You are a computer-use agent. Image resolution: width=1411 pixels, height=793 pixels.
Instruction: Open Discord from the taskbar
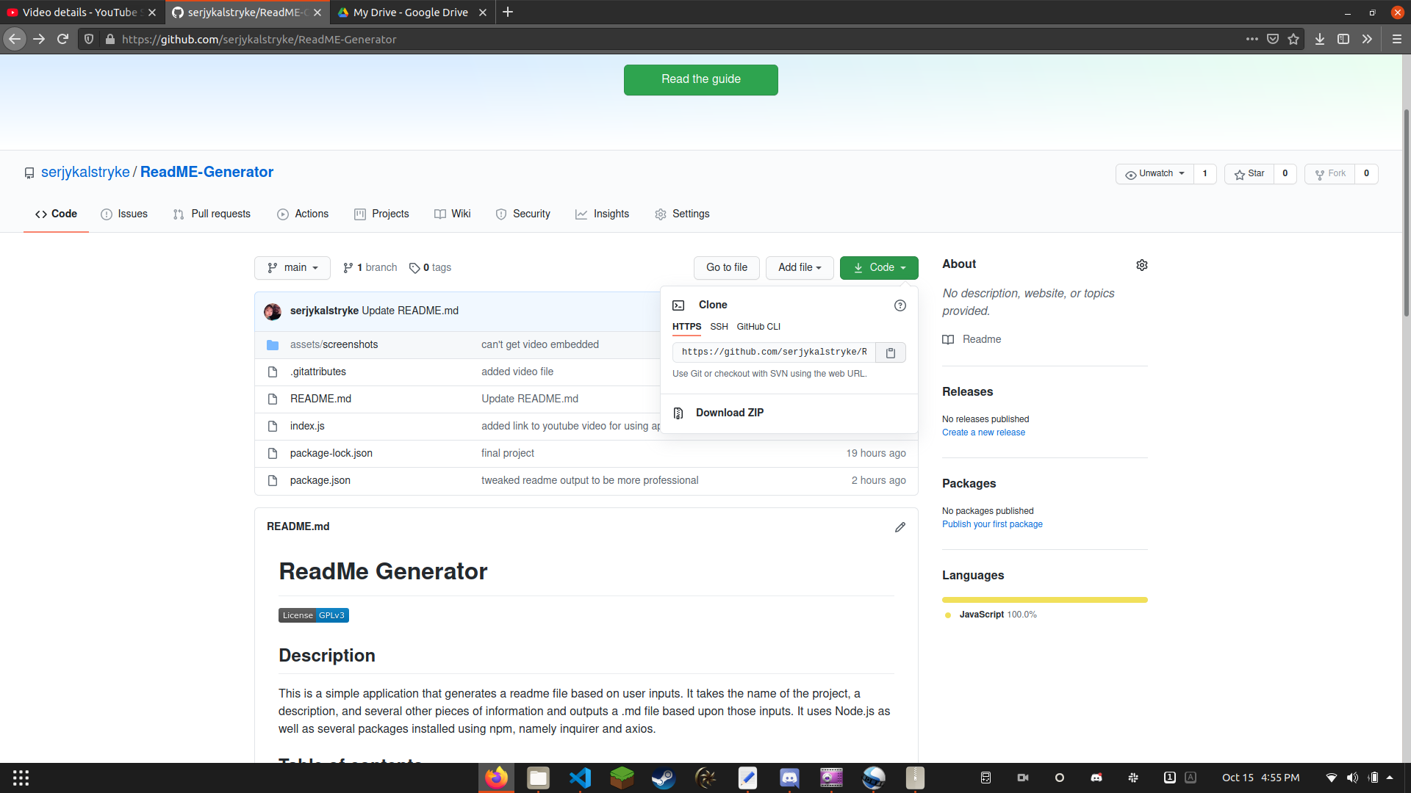pyautogui.click(x=789, y=778)
